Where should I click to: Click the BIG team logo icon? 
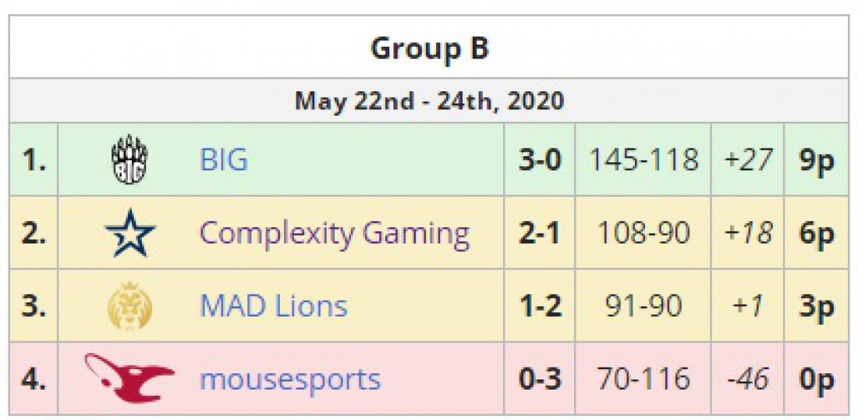129,160
